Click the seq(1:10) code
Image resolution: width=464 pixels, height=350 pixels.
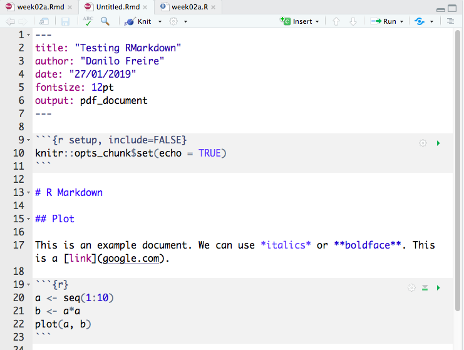[x=88, y=297]
